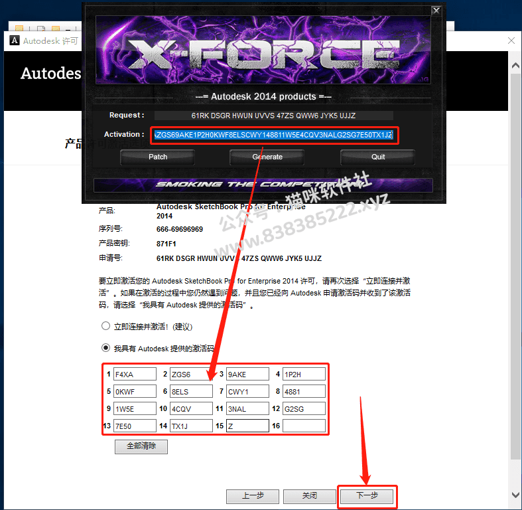Screen dimensions: 522x510
Task: Click activation box 1 containing F4XA
Action: point(135,374)
